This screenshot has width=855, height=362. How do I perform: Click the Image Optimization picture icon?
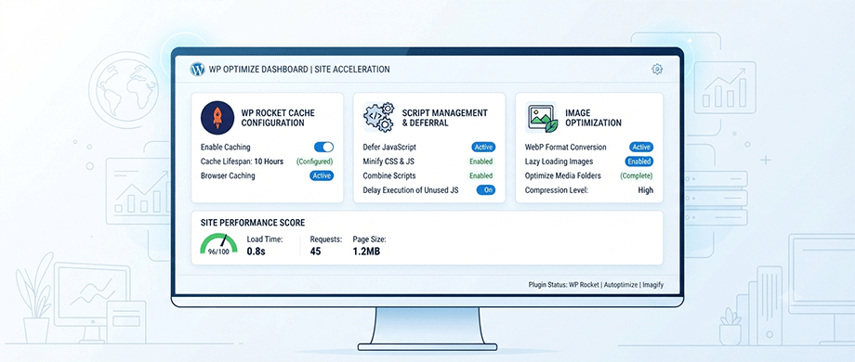point(542,118)
